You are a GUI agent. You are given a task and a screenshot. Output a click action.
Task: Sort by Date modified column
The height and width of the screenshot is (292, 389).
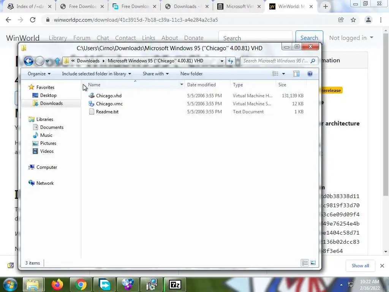(207, 85)
